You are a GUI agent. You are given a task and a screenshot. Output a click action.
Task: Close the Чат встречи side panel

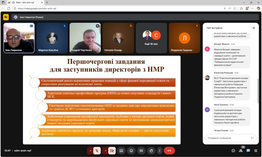(254, 28)
